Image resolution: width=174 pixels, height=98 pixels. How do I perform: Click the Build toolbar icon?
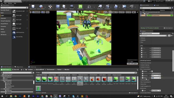coord(116,7)
